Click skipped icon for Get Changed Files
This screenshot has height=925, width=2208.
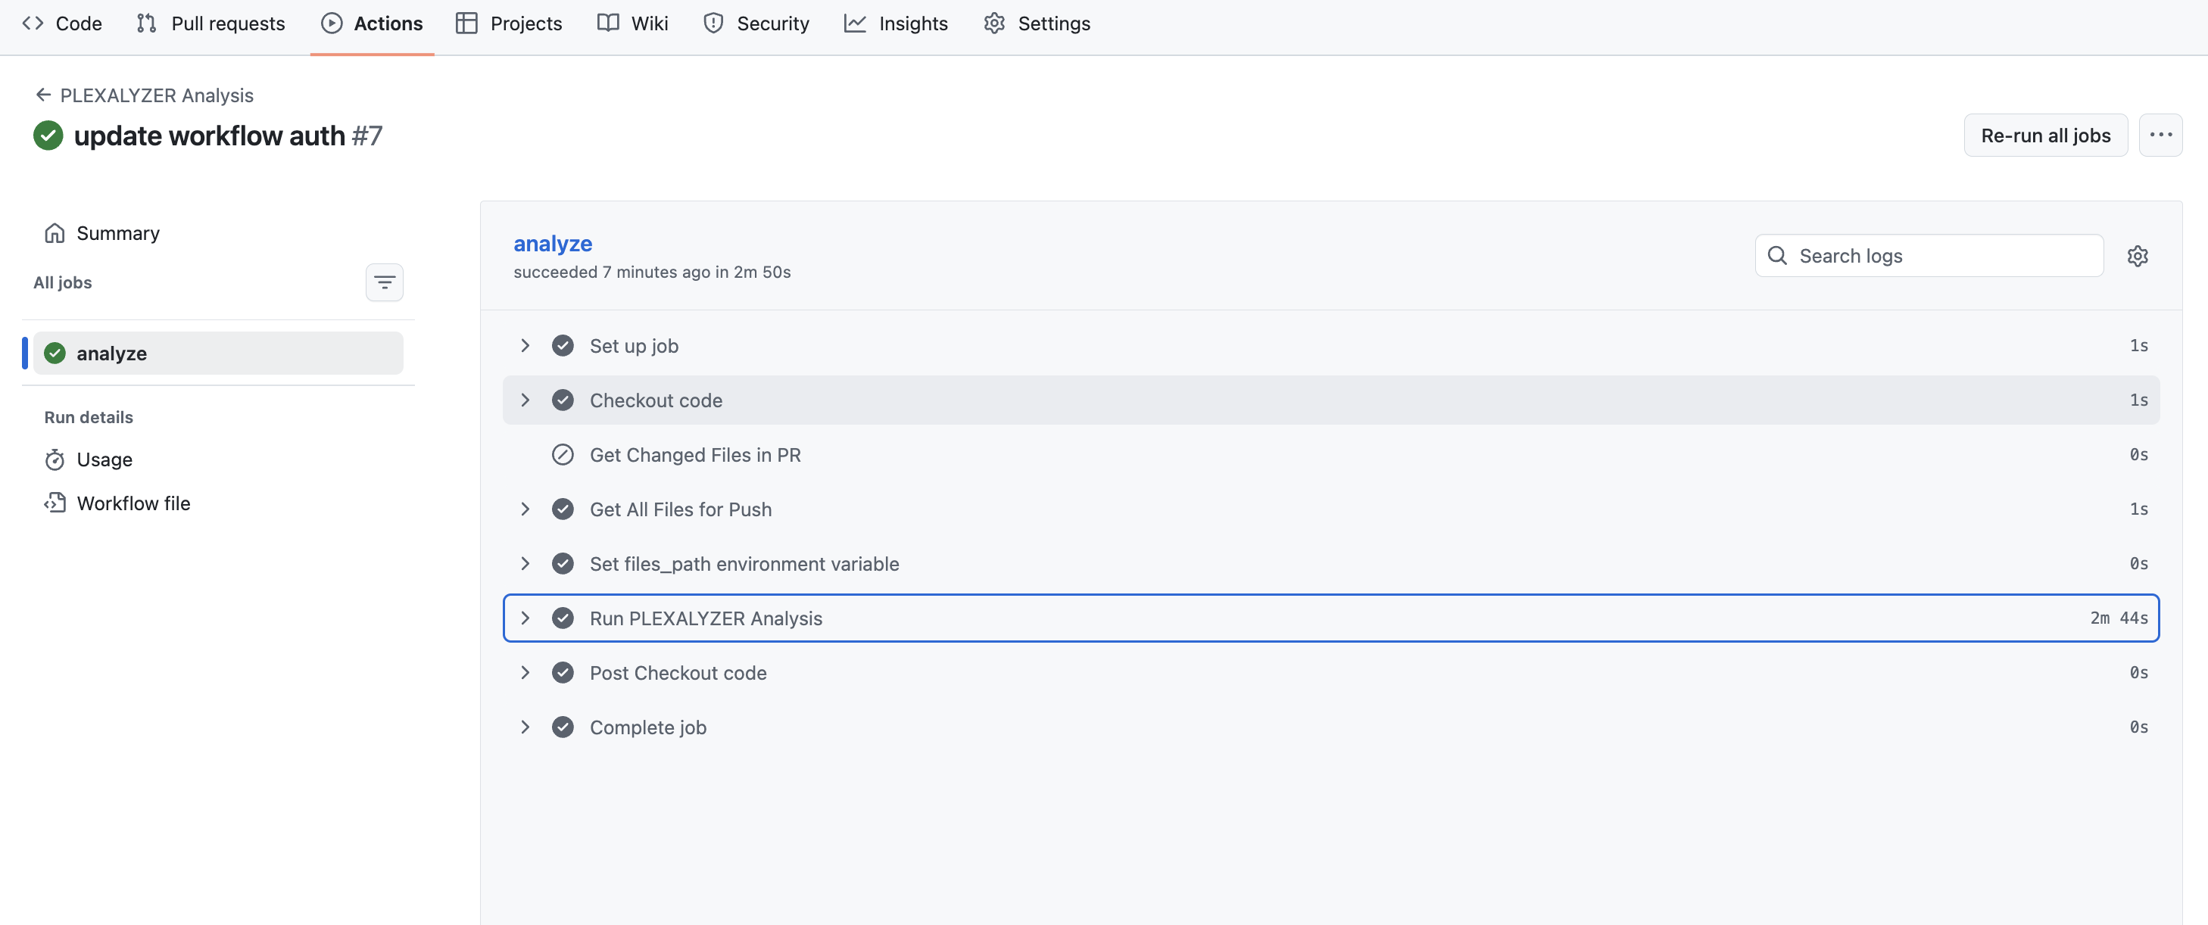pos(563,455)
